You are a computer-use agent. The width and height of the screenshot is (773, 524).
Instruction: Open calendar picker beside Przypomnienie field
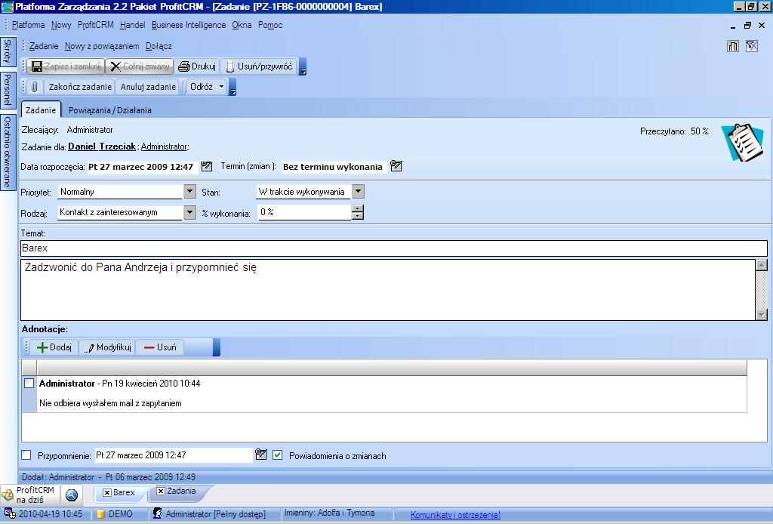tap(261, 455)
